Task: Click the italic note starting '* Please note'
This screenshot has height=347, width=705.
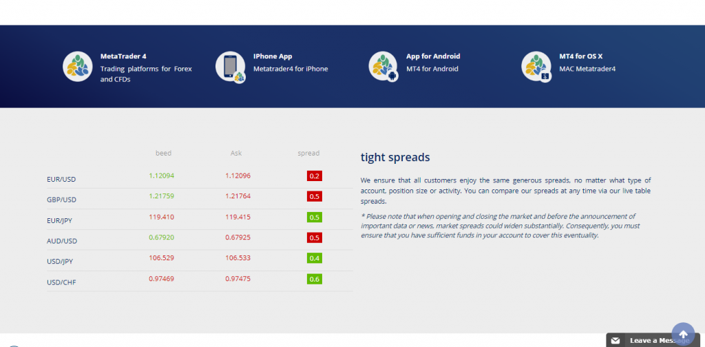Action: (501, 226)
